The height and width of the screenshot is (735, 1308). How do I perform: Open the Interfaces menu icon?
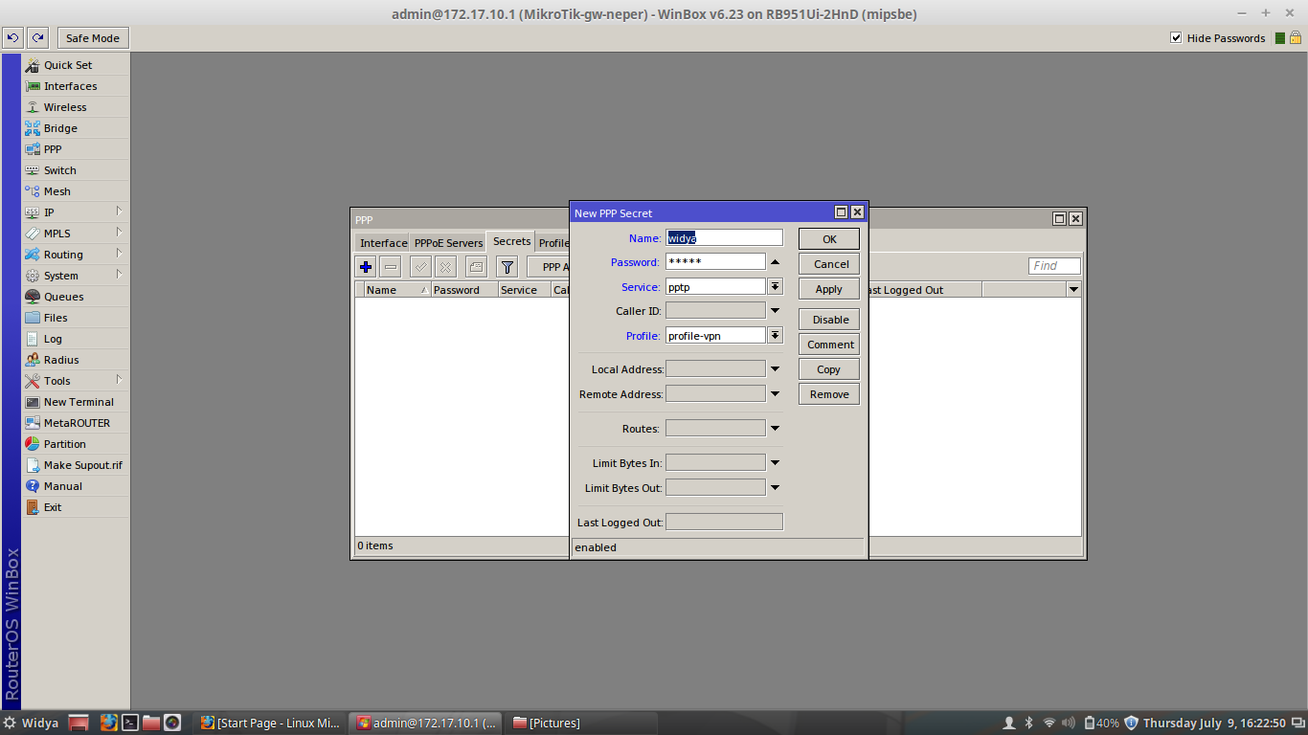pos(33,86)
